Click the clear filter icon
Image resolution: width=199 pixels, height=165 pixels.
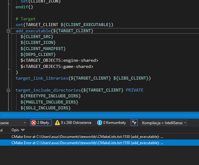point(134,123)
